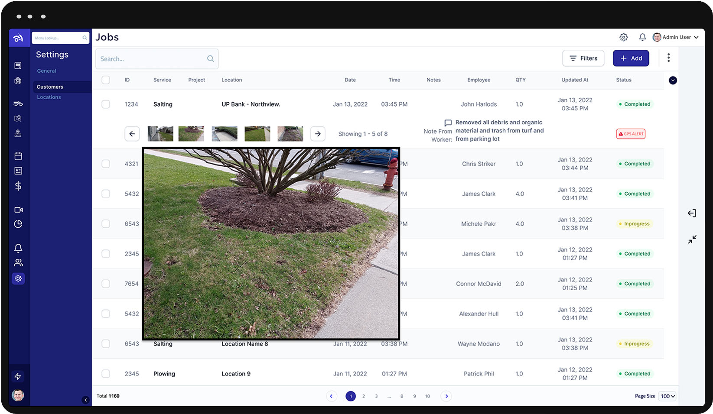Expand the column options dark circle chevron
Image resolution: width=713 pixels, height=414 pixels.
673,81
